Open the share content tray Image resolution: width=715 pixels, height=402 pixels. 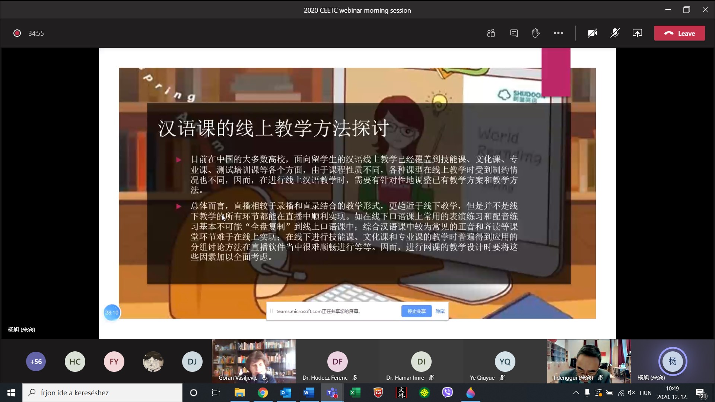click(x=637, y=33)
